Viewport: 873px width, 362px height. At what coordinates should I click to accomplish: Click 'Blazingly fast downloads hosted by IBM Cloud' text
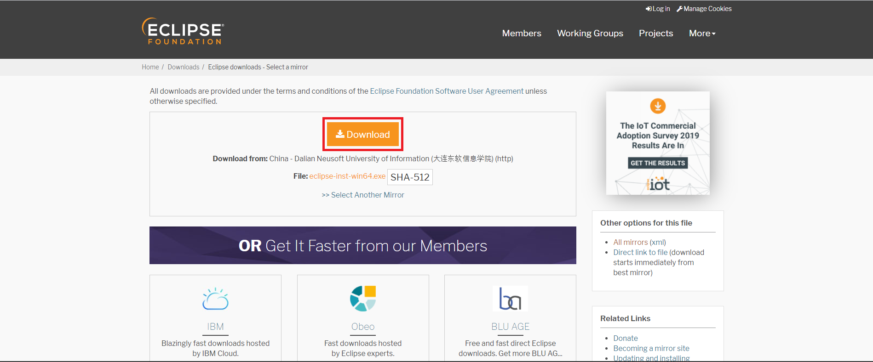[215, 348]
